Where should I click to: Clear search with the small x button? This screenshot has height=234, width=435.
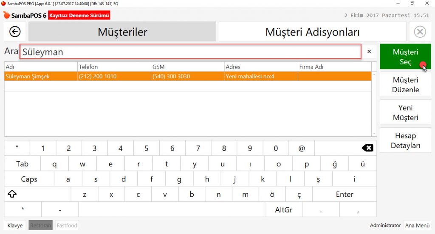(x=369, y=52)
